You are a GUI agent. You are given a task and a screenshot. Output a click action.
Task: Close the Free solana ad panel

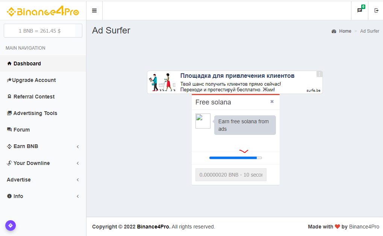(x=272, y=101)
